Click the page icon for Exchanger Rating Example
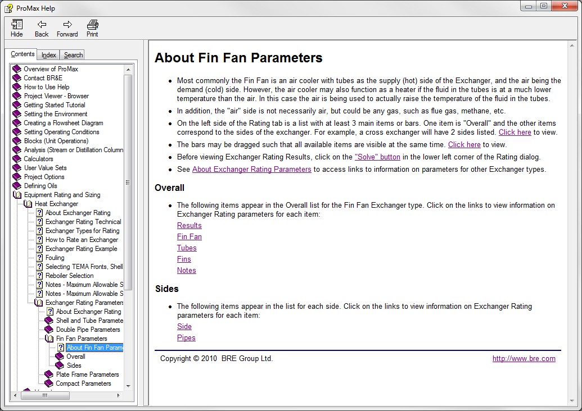This screenshot has width=582, height=411. pos(39,249)
